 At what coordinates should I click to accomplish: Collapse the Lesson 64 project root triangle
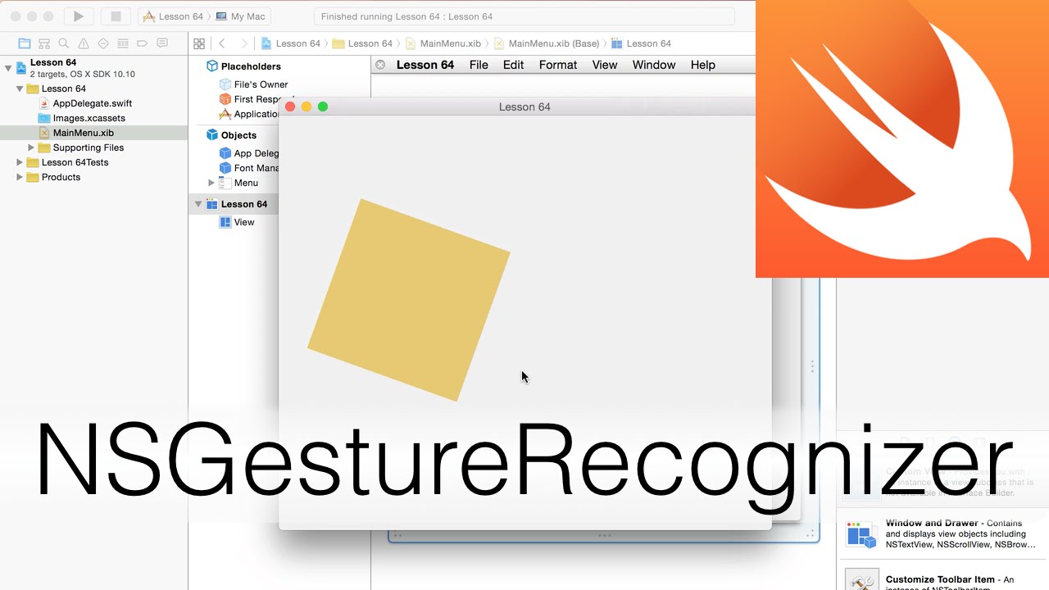(8, 68)
